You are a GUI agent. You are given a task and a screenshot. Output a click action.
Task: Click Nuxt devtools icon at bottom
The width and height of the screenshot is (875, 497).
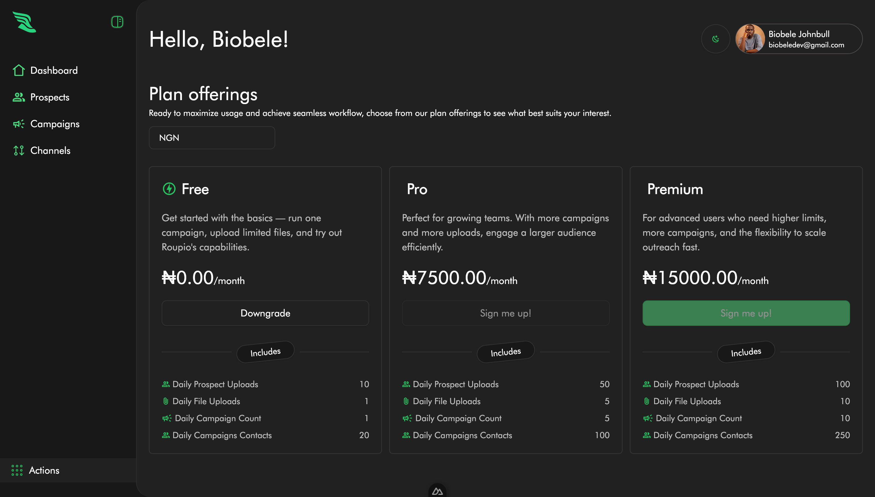click(x=437, y=491)
